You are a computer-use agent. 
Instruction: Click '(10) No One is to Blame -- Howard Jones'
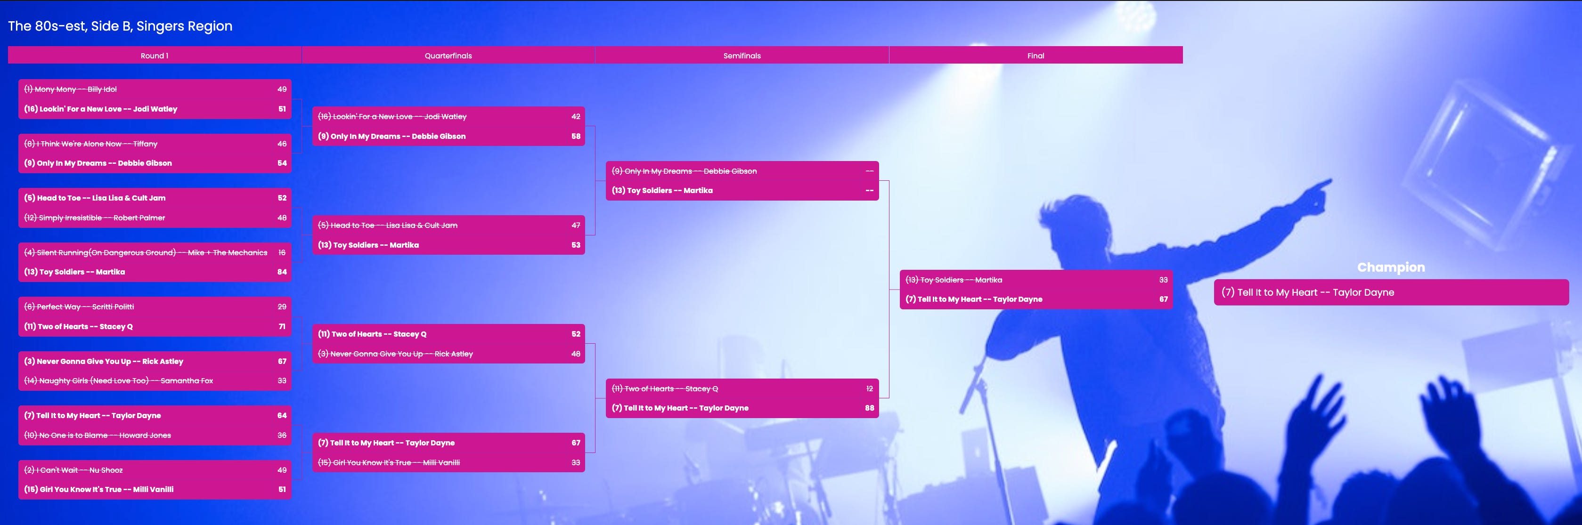[x=155, y=436]
